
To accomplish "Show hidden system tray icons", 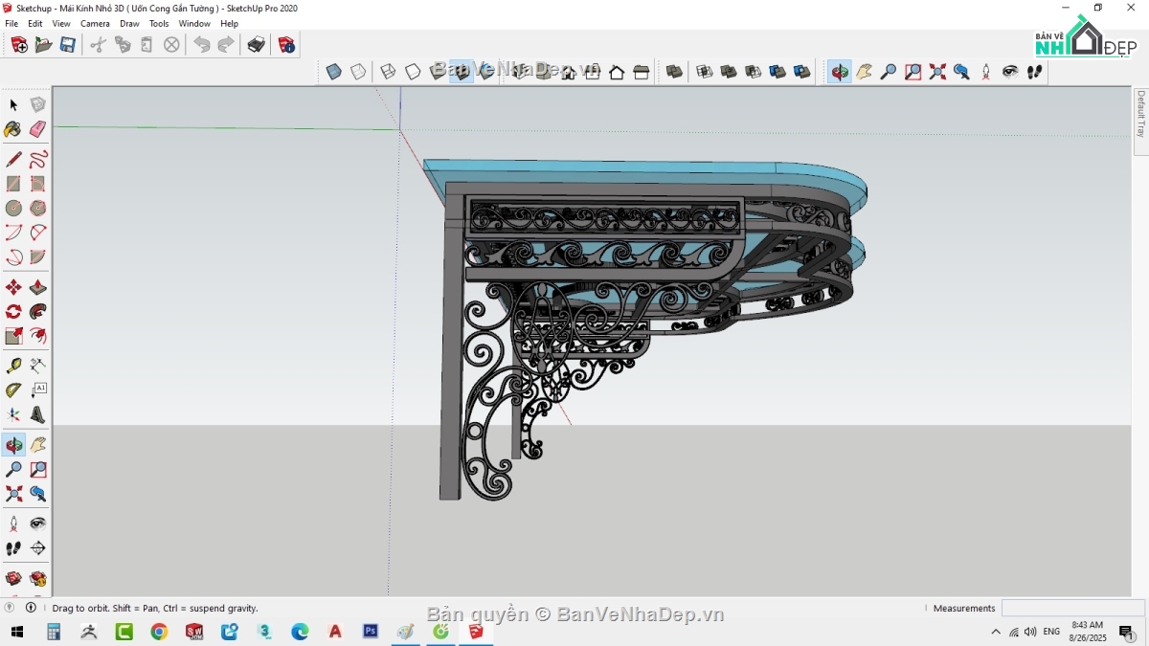I will tap(996, 632).
